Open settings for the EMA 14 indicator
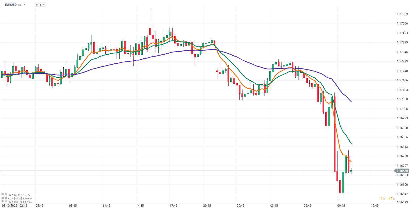The width and height of the screenshot is (412, 210). (x=3, y=198)
